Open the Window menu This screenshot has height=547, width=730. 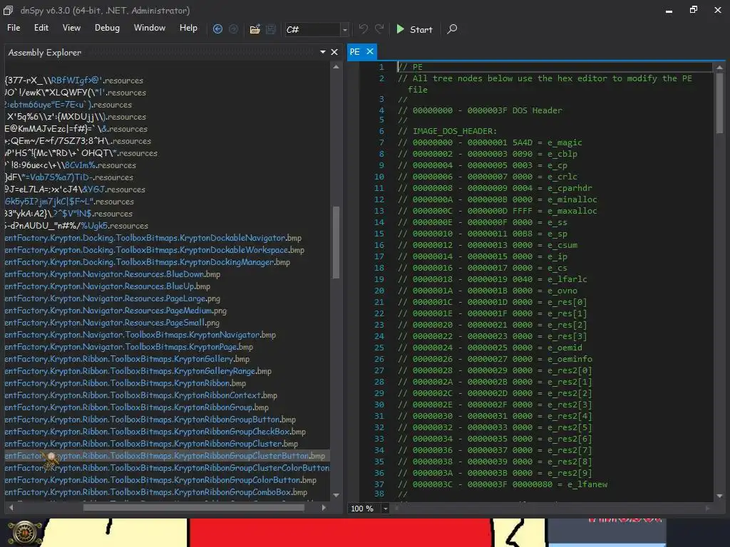[x=150, y=28]
